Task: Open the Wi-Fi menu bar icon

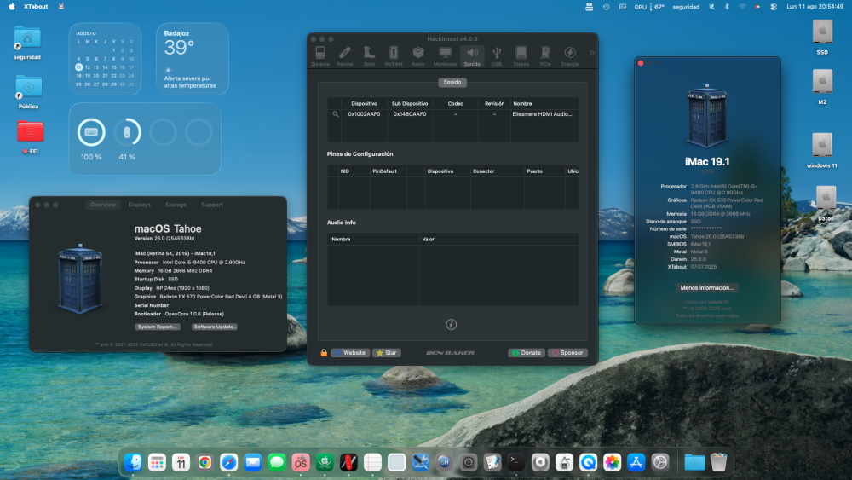Action: [742, 7]
